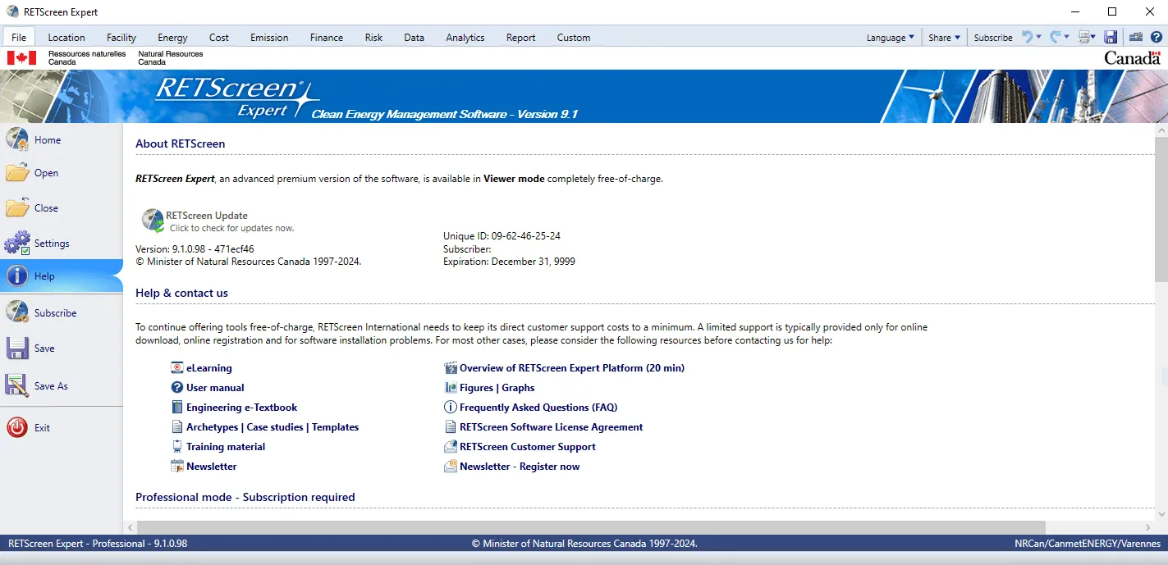Open the Newsletter link
Image resolution: width=1168 pixels, height=565 pixels.
(212, 467)
